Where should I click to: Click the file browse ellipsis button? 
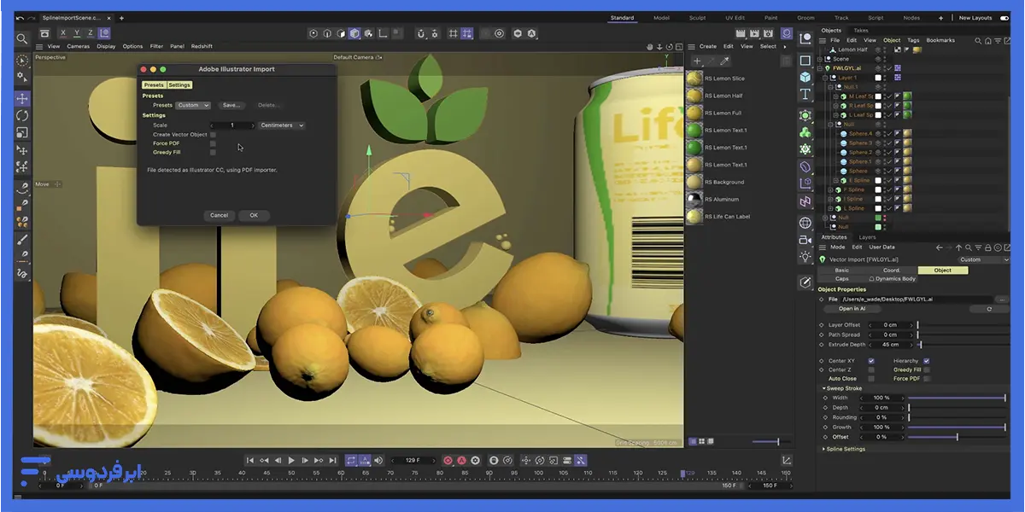[x=1003, y=300]
